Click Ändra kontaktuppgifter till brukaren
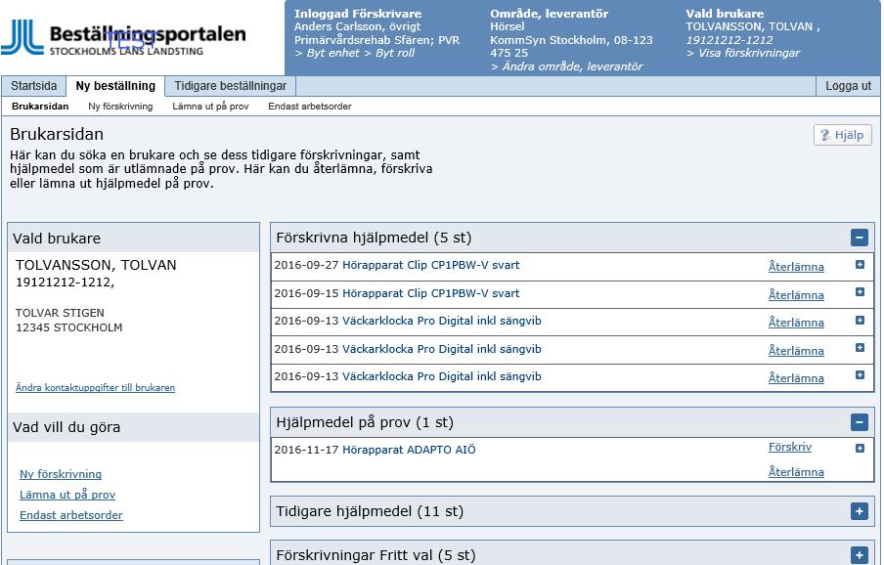 pos(95,387)
